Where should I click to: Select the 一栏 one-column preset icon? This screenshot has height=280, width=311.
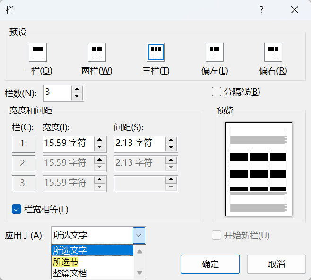coord(38,52)
